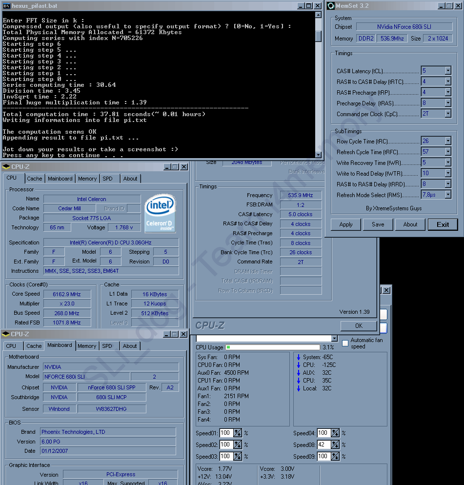Click the AUX temperature blue arrow icon
Image resolution: width=464 pixels, height=485 pixels.
coord(299,373)
